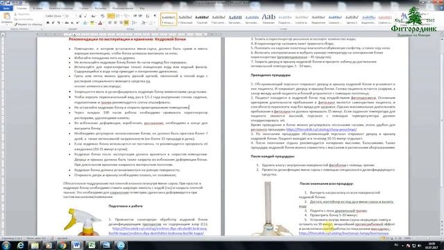Open Internet Explorer from the taskbar
This screenshot has width=444, height=250.
pyautogui.click(x=20, y=245)
